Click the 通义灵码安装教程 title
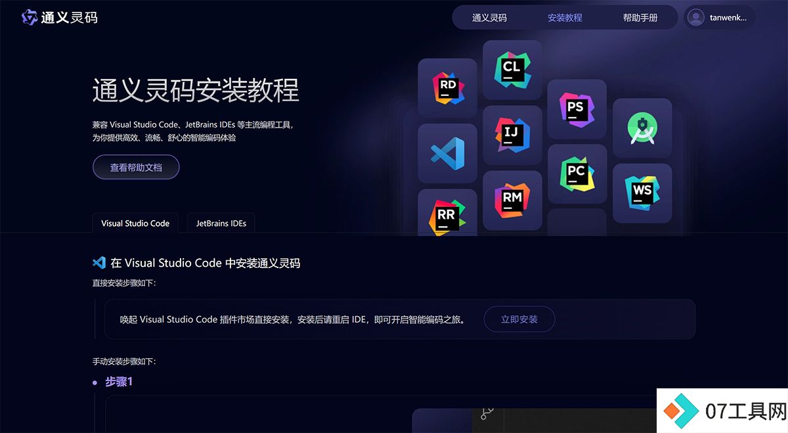Image resolution: width=788 pixels, height=433 pixels. click(196, 90)
